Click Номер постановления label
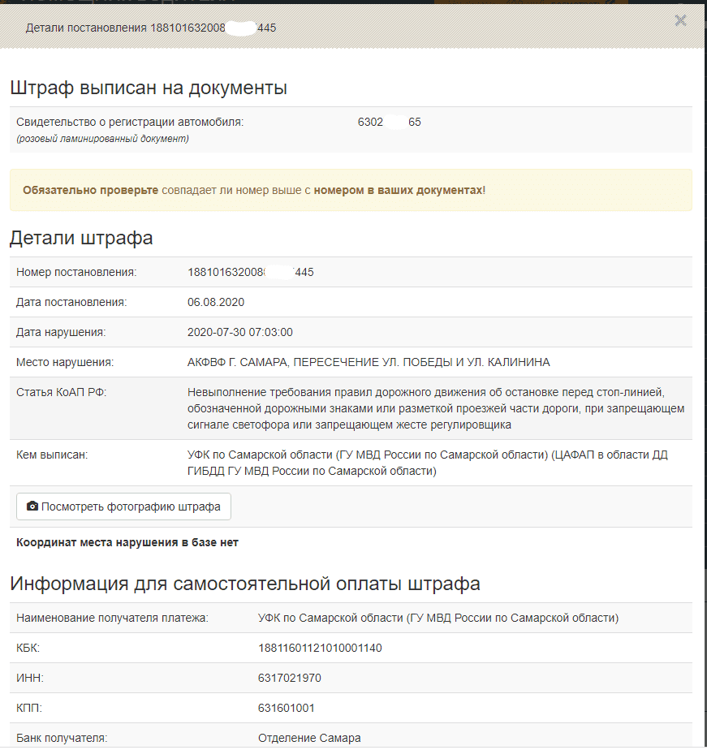The width and height of the screenshot is (707, 750). tap(76, 272)
